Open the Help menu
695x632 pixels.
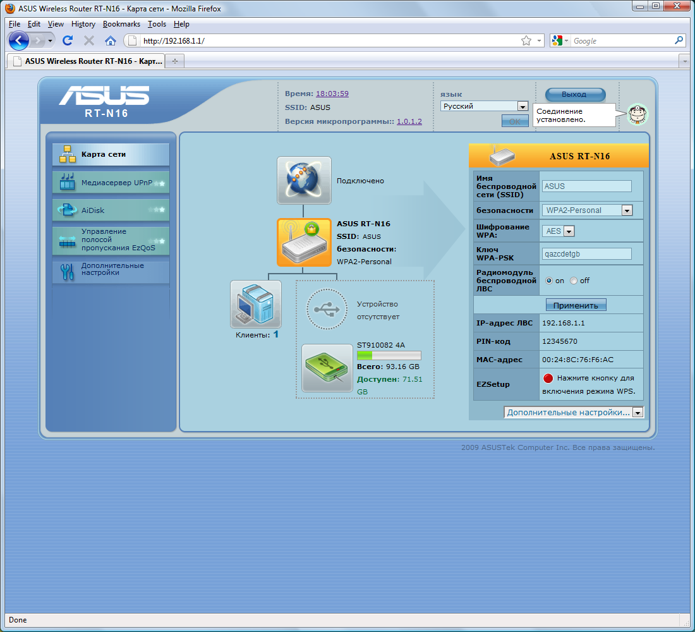click(x=181, y=24)
